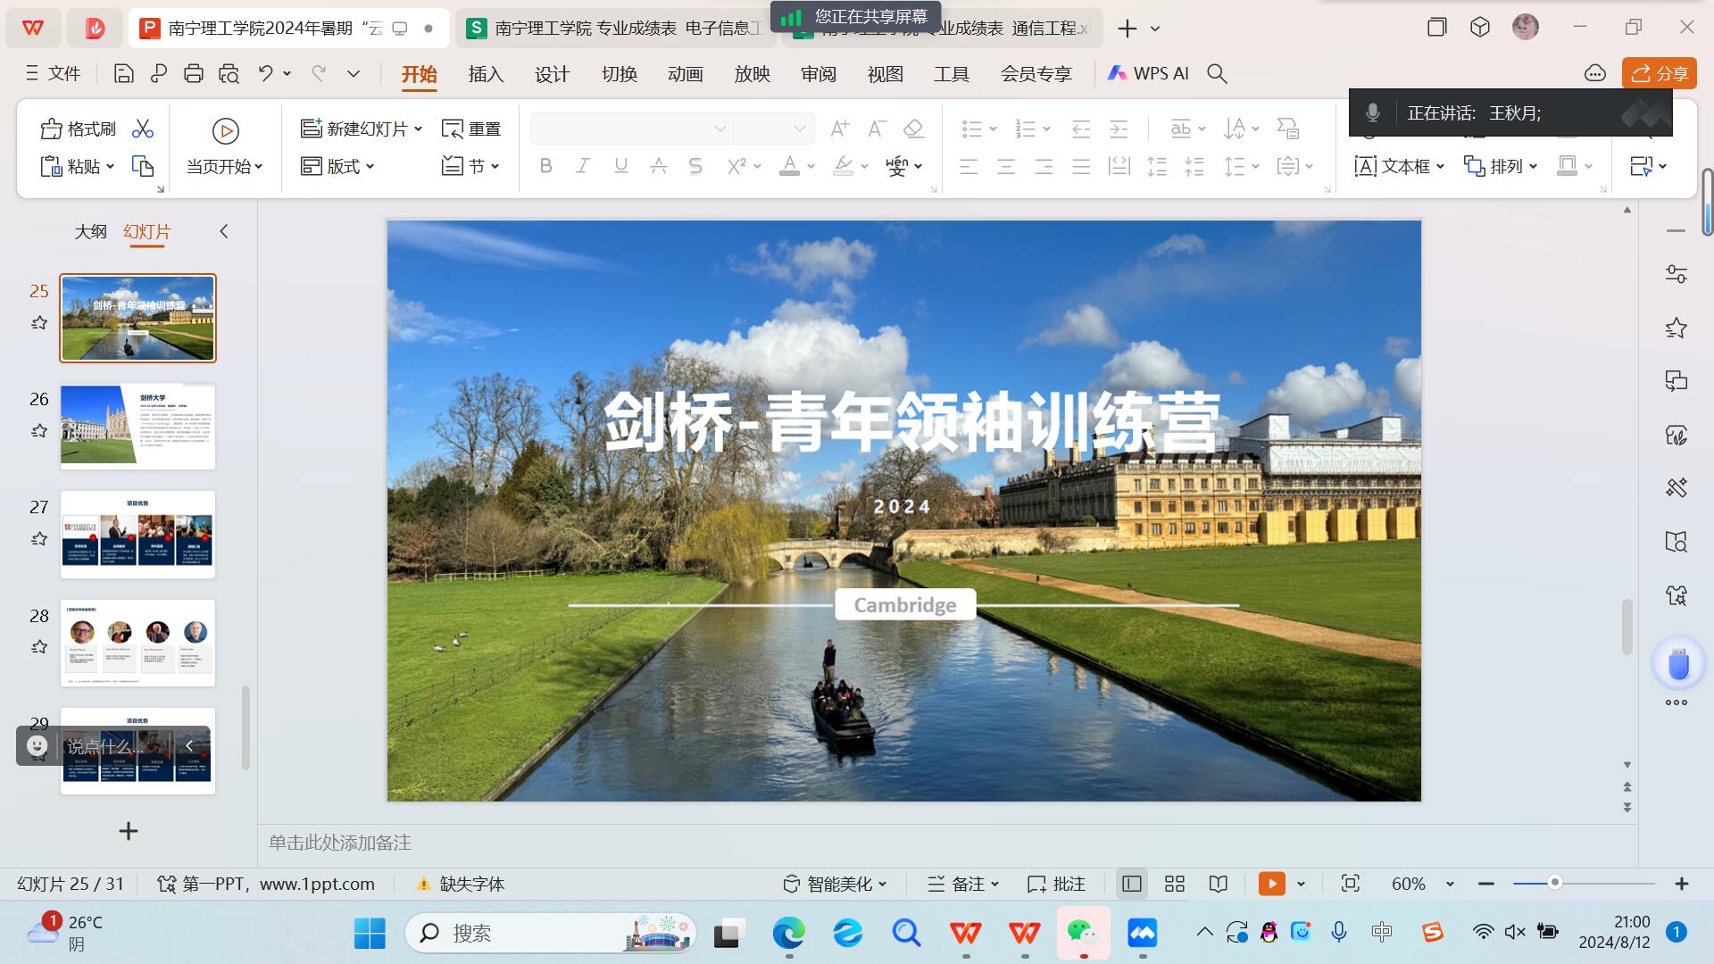This screenshot has width=1714, height=964.
Task: Open the Review (审阅) ribbon tab
Action: click(x=818, y=74)
